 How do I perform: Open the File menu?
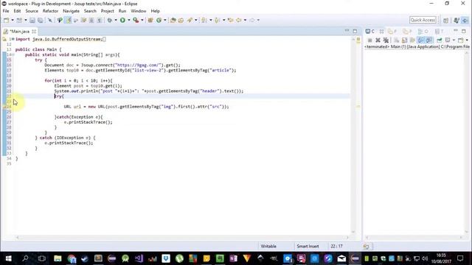[6, 11]
